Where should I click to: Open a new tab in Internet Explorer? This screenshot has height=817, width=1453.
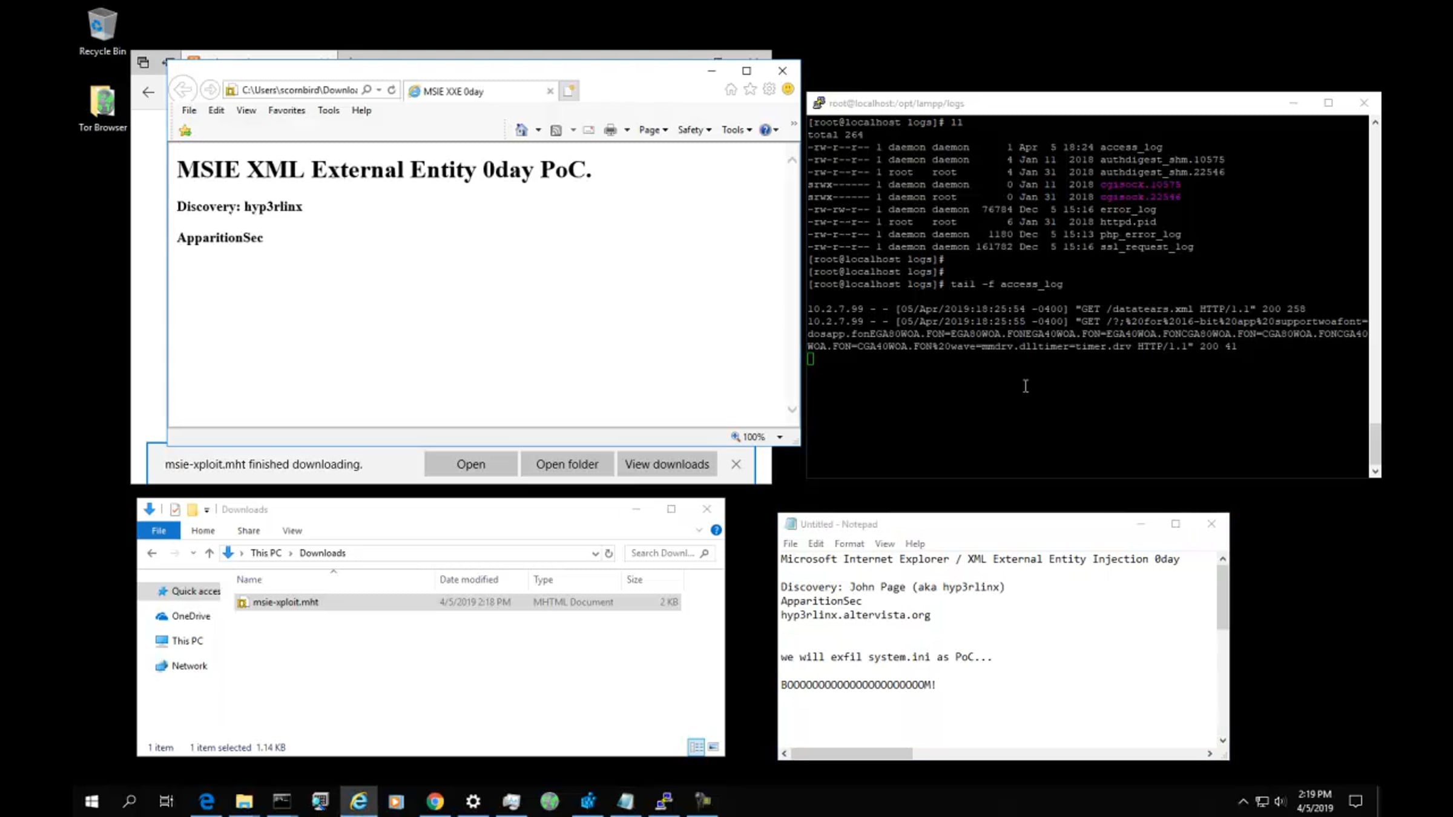click(568, 91)
